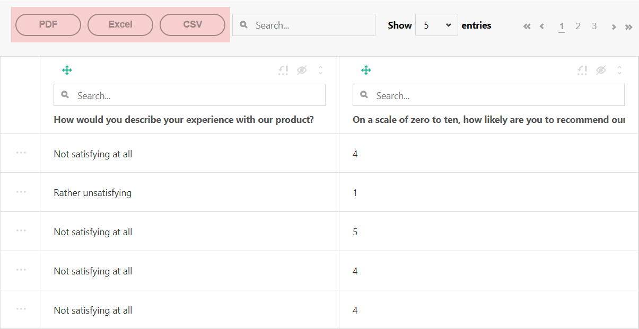Screen dimensions: 639x329
Task: Export the table with the PDF button
Action: (48, 25)
